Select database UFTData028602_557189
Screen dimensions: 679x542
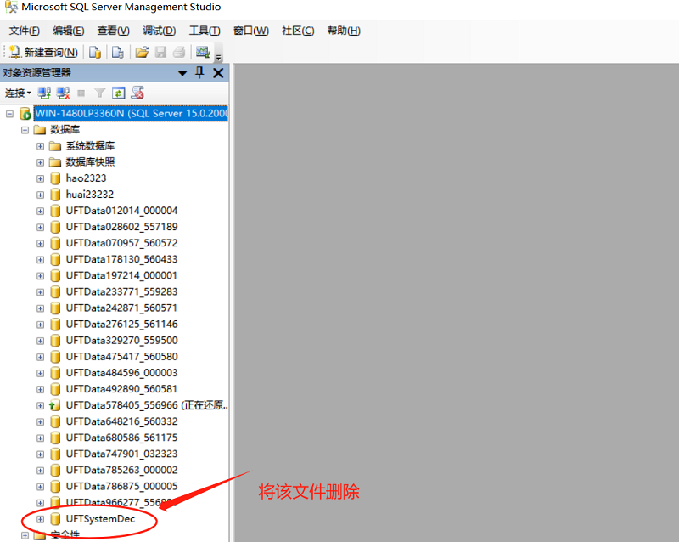click(x=121, y=227)
